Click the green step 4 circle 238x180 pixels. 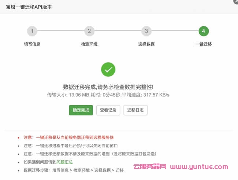(x=204, y=31)
